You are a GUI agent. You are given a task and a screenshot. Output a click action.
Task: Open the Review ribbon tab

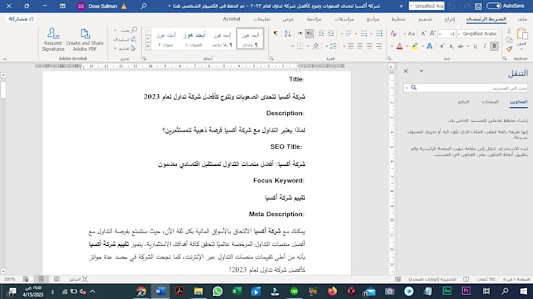[x=314, y=19]
